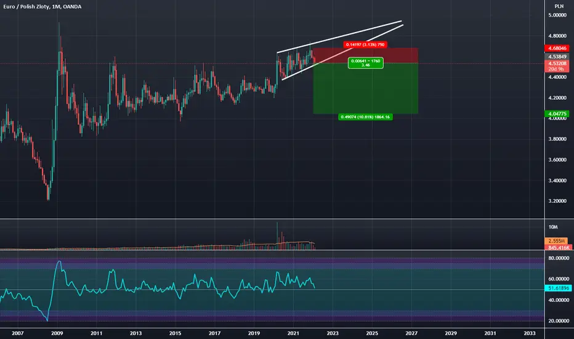The width and height of the screenshot is (574, 339).
Task: Click the 2017 year label on time axis
Action: coord(214,333)
